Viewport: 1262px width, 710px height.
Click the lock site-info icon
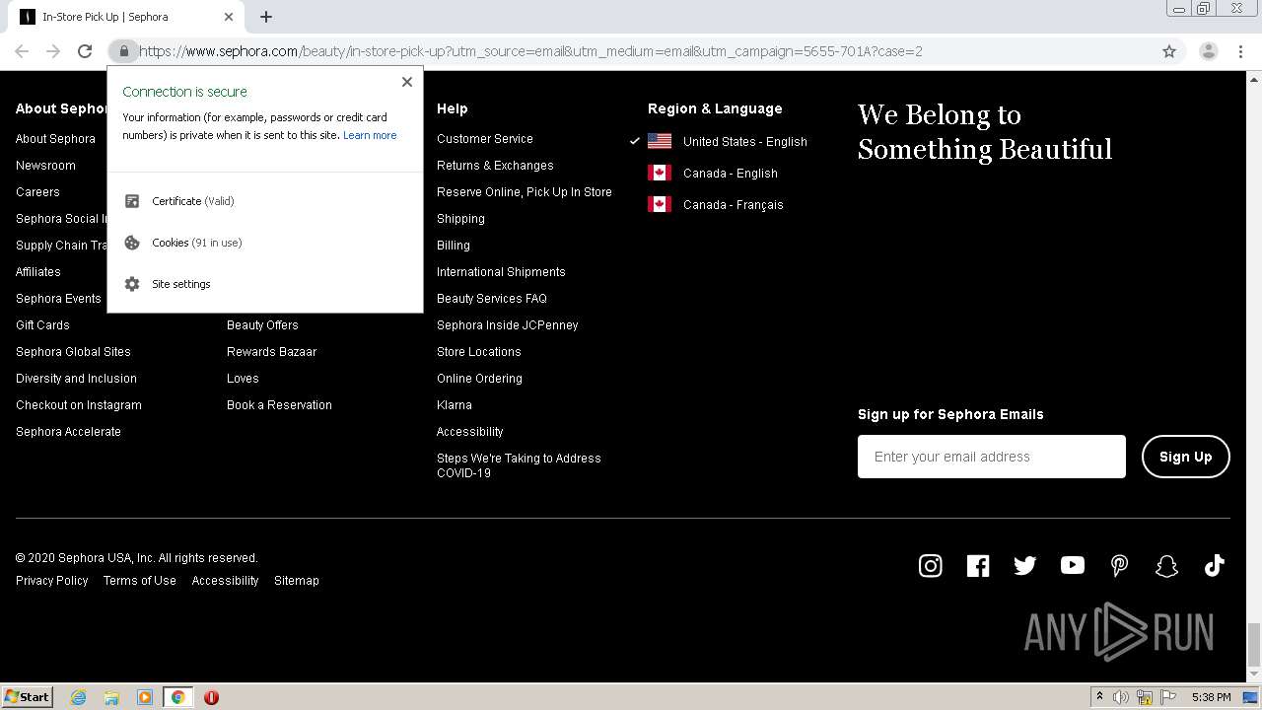point(123,51)
